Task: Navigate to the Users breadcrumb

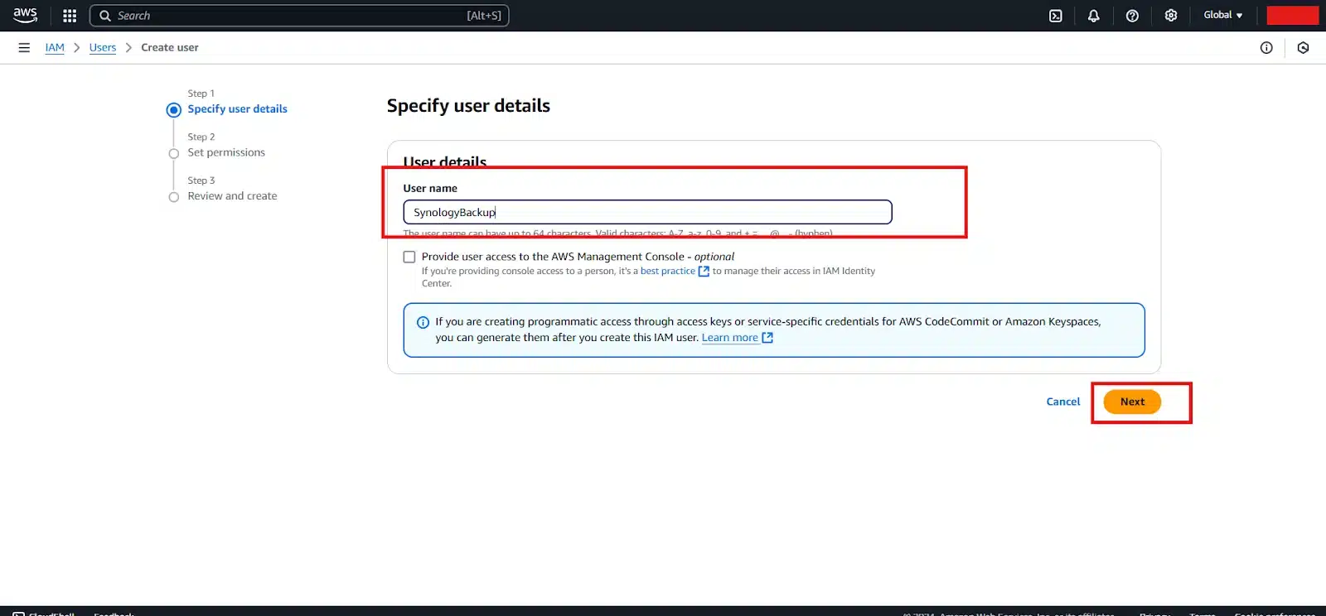Action: (x=103, y=48)
